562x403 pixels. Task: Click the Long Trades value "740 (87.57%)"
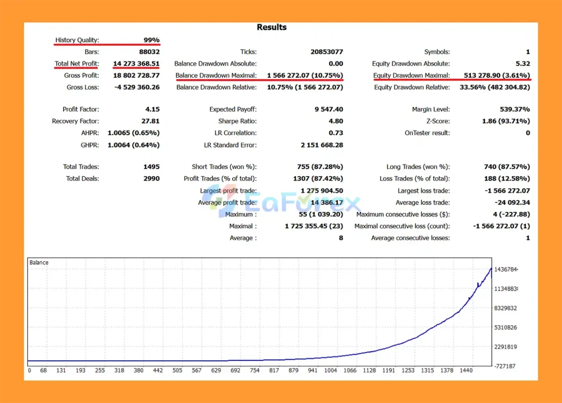tap(507, 167)
